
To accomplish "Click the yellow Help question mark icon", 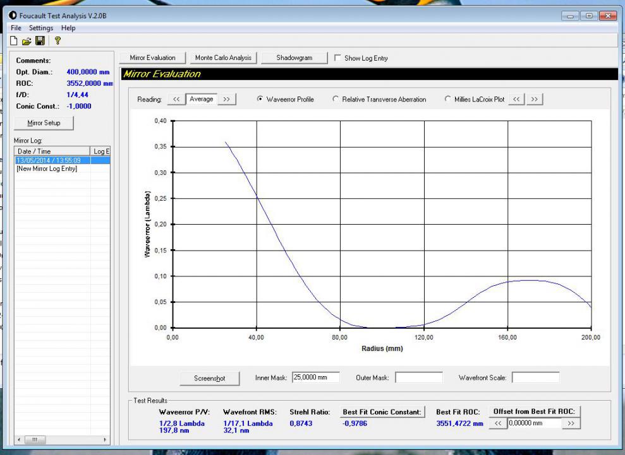I will coord(58,40).
